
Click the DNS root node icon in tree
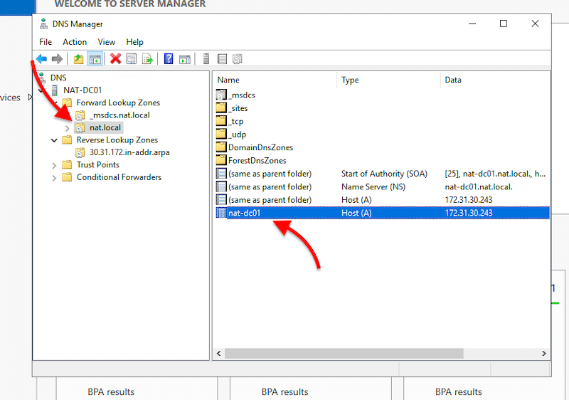(42, 78)
